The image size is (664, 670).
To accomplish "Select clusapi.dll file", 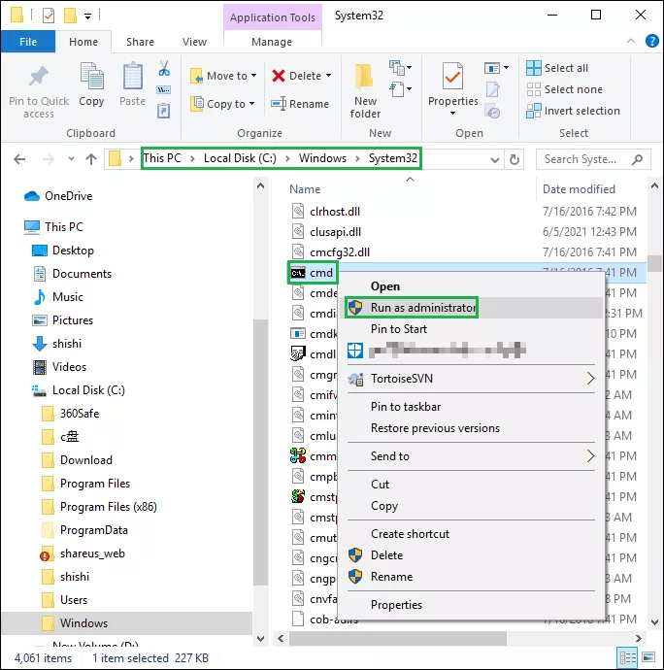I will point(336,232).
